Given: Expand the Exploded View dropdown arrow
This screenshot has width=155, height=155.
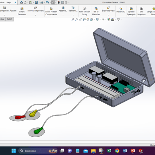Looking at the screenshot, I should point(108,15).
